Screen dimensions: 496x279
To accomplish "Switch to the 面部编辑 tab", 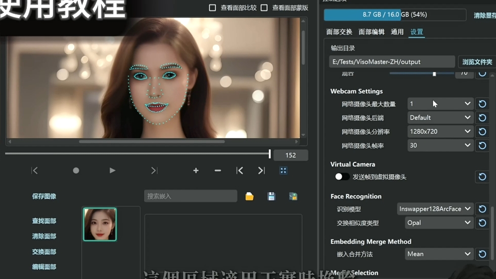I will tap(371, 32).
